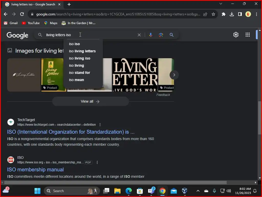Screen dimensions: 262x197
Task: Open the Maps bookmark
Action: (x=51, y=23)
